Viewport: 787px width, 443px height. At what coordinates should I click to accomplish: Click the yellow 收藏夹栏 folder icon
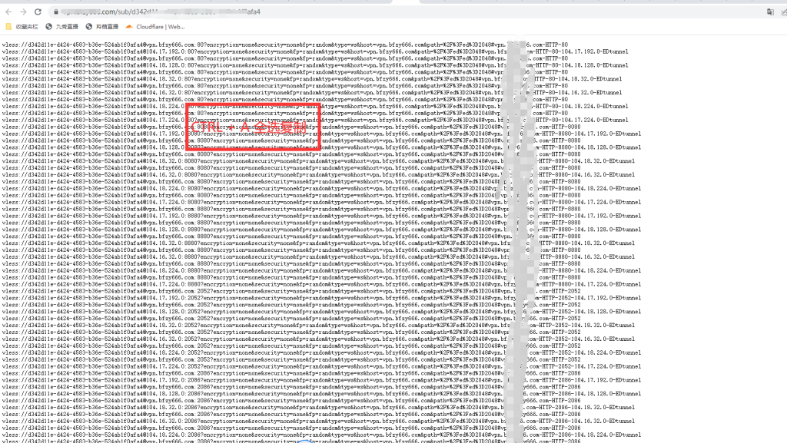[8, 27]
